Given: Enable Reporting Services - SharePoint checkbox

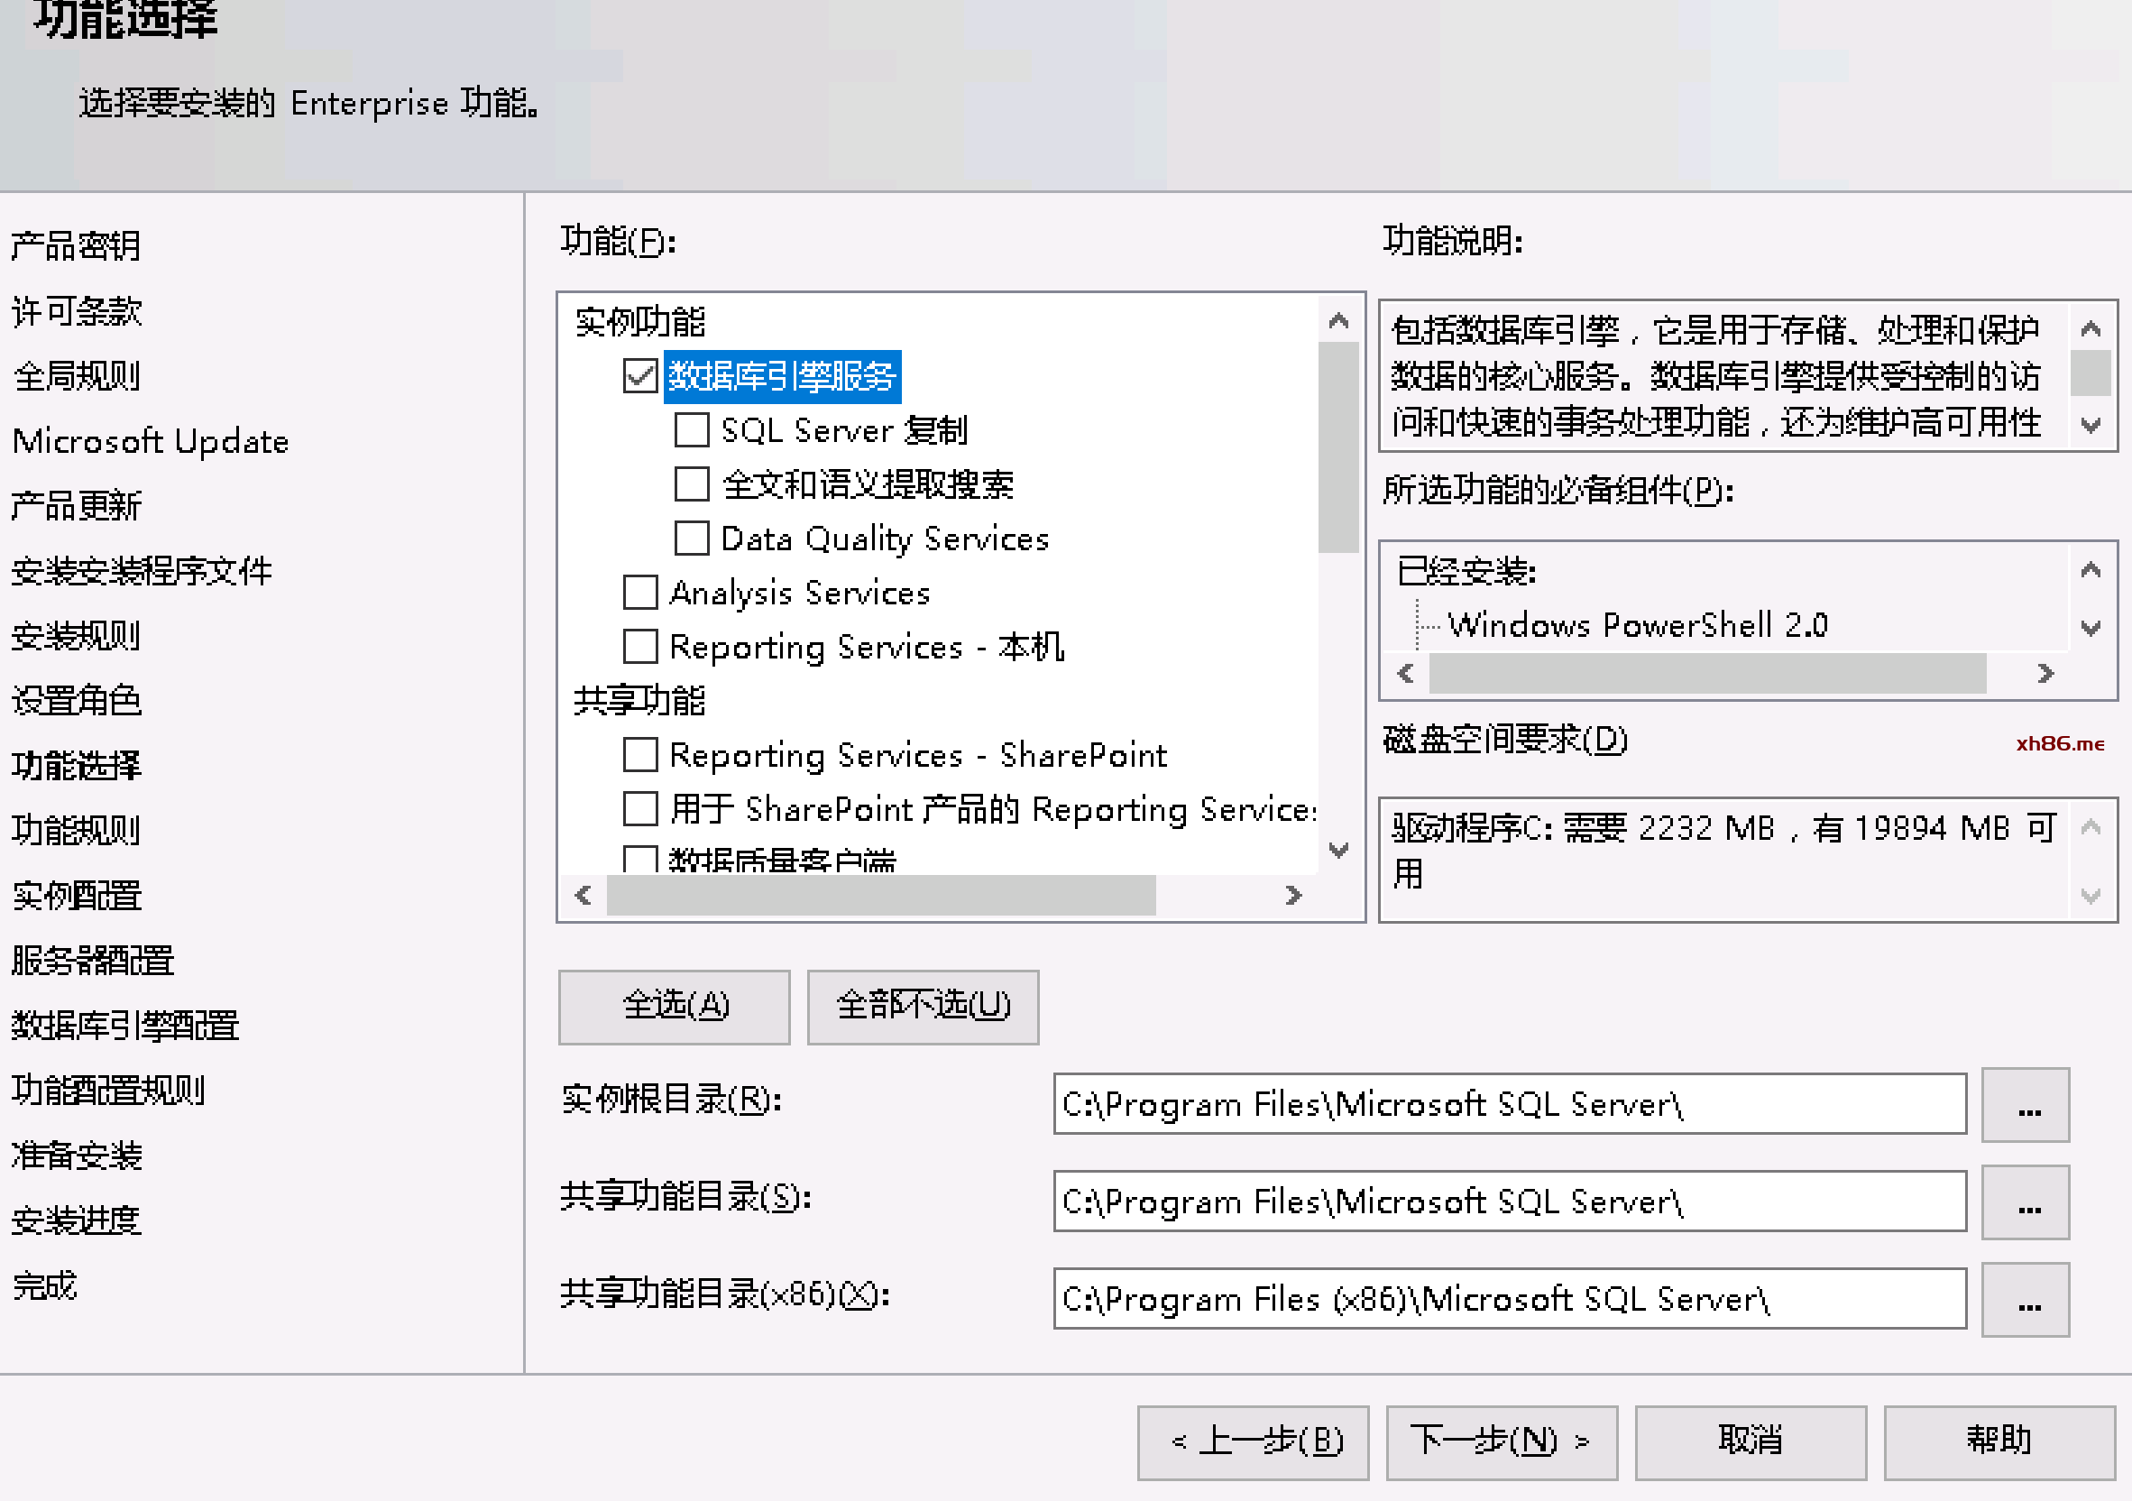Looking at the screenshot, I should click(x=639, y=754).
